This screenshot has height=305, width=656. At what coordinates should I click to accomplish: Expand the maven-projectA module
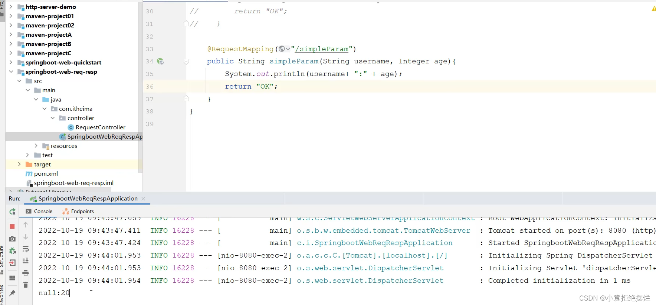11,34
